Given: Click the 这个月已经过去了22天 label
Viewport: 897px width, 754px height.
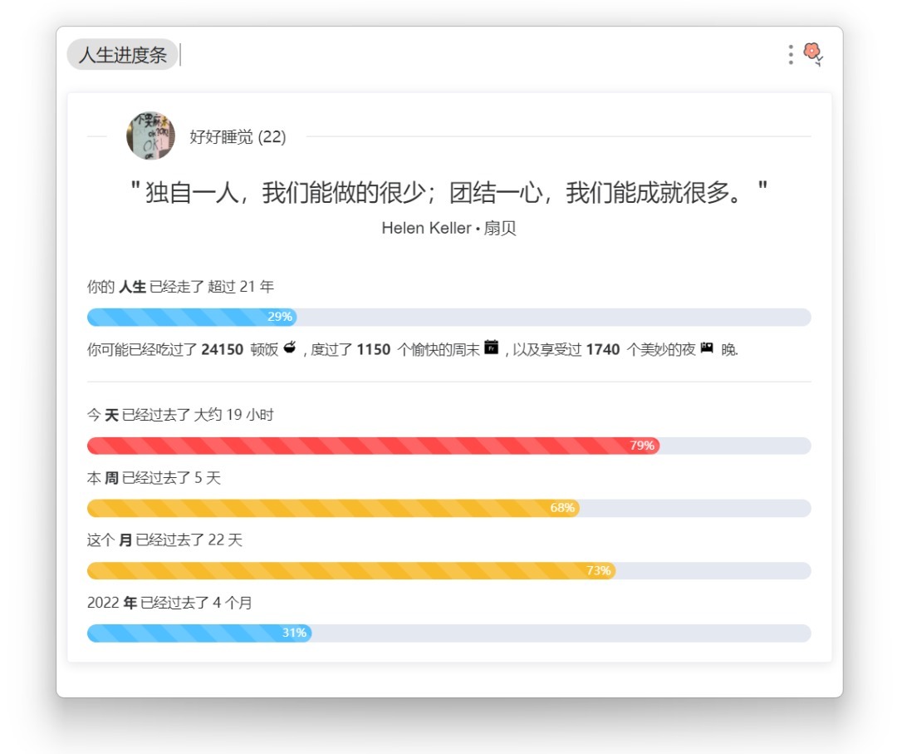Looking at the screenshot, I should [x=164, y=540].
